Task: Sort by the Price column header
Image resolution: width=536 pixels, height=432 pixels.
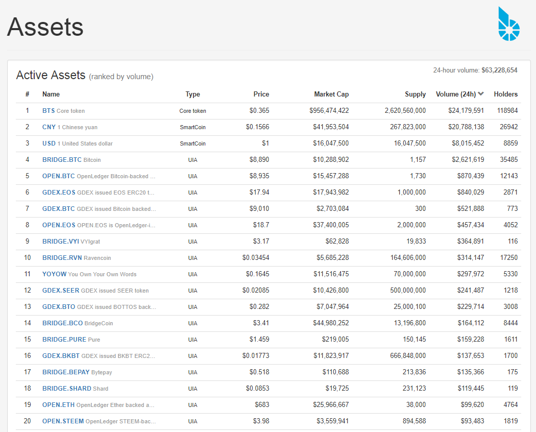Action: 261,94
